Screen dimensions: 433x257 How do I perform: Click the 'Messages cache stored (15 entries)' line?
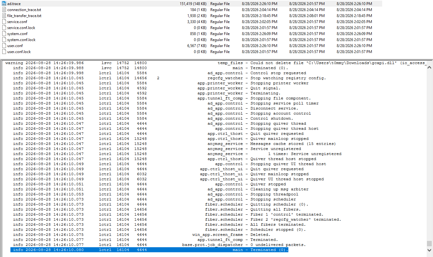[174, 144]
